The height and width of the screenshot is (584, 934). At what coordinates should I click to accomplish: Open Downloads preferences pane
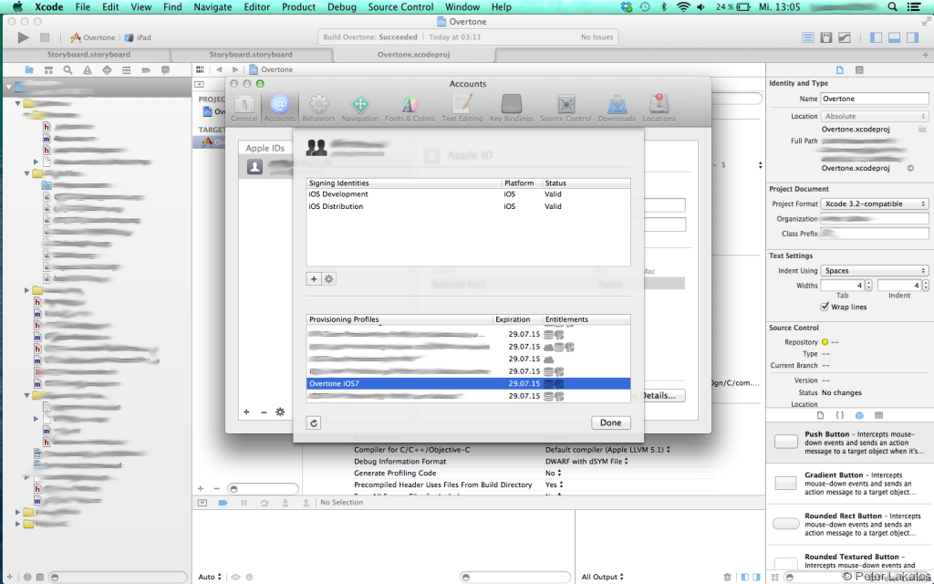617,109
